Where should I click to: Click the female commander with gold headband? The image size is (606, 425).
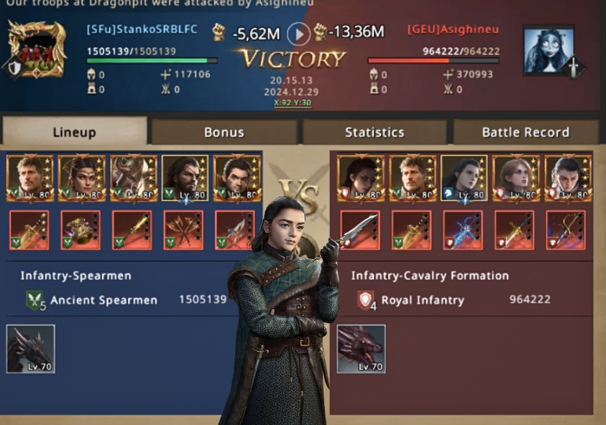tap(81, 178)
